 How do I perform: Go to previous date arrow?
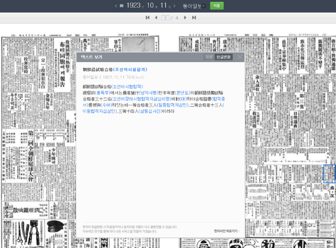(116, 6)
